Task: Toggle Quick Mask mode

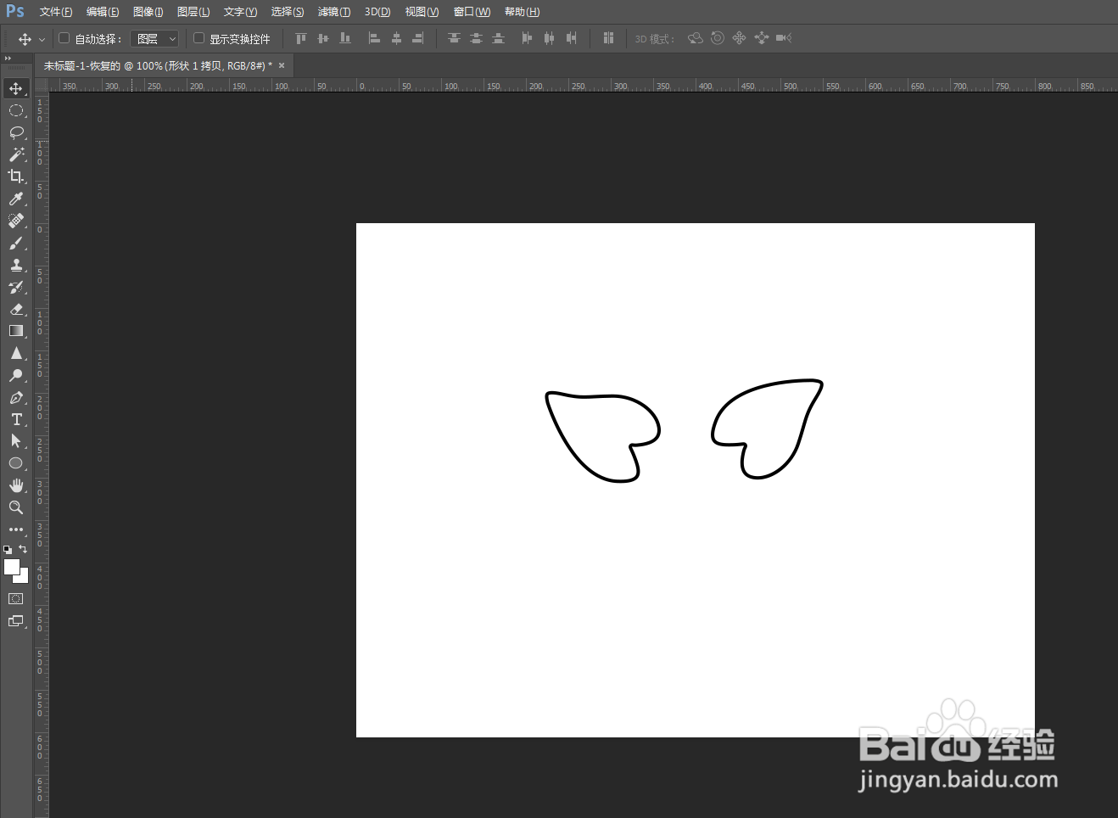Action: 16,599
